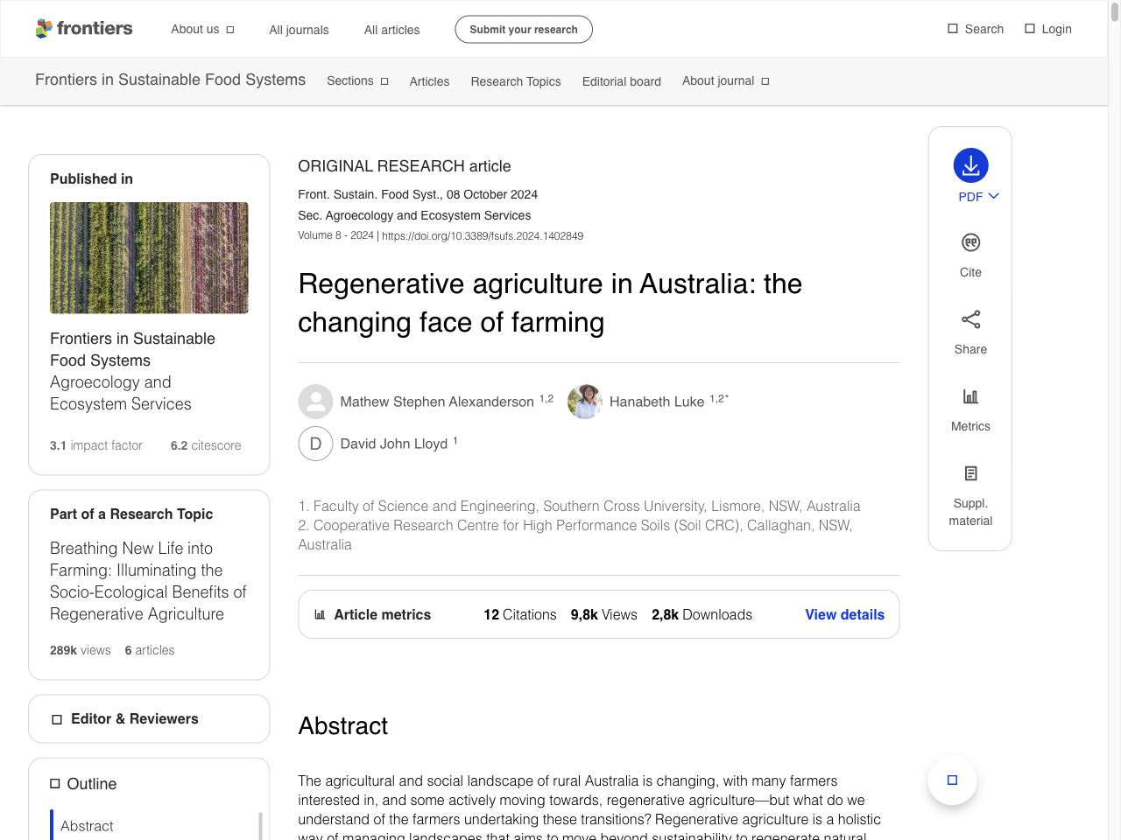Open the Editorial board page
1121x840 pixels.
[622, 81]
